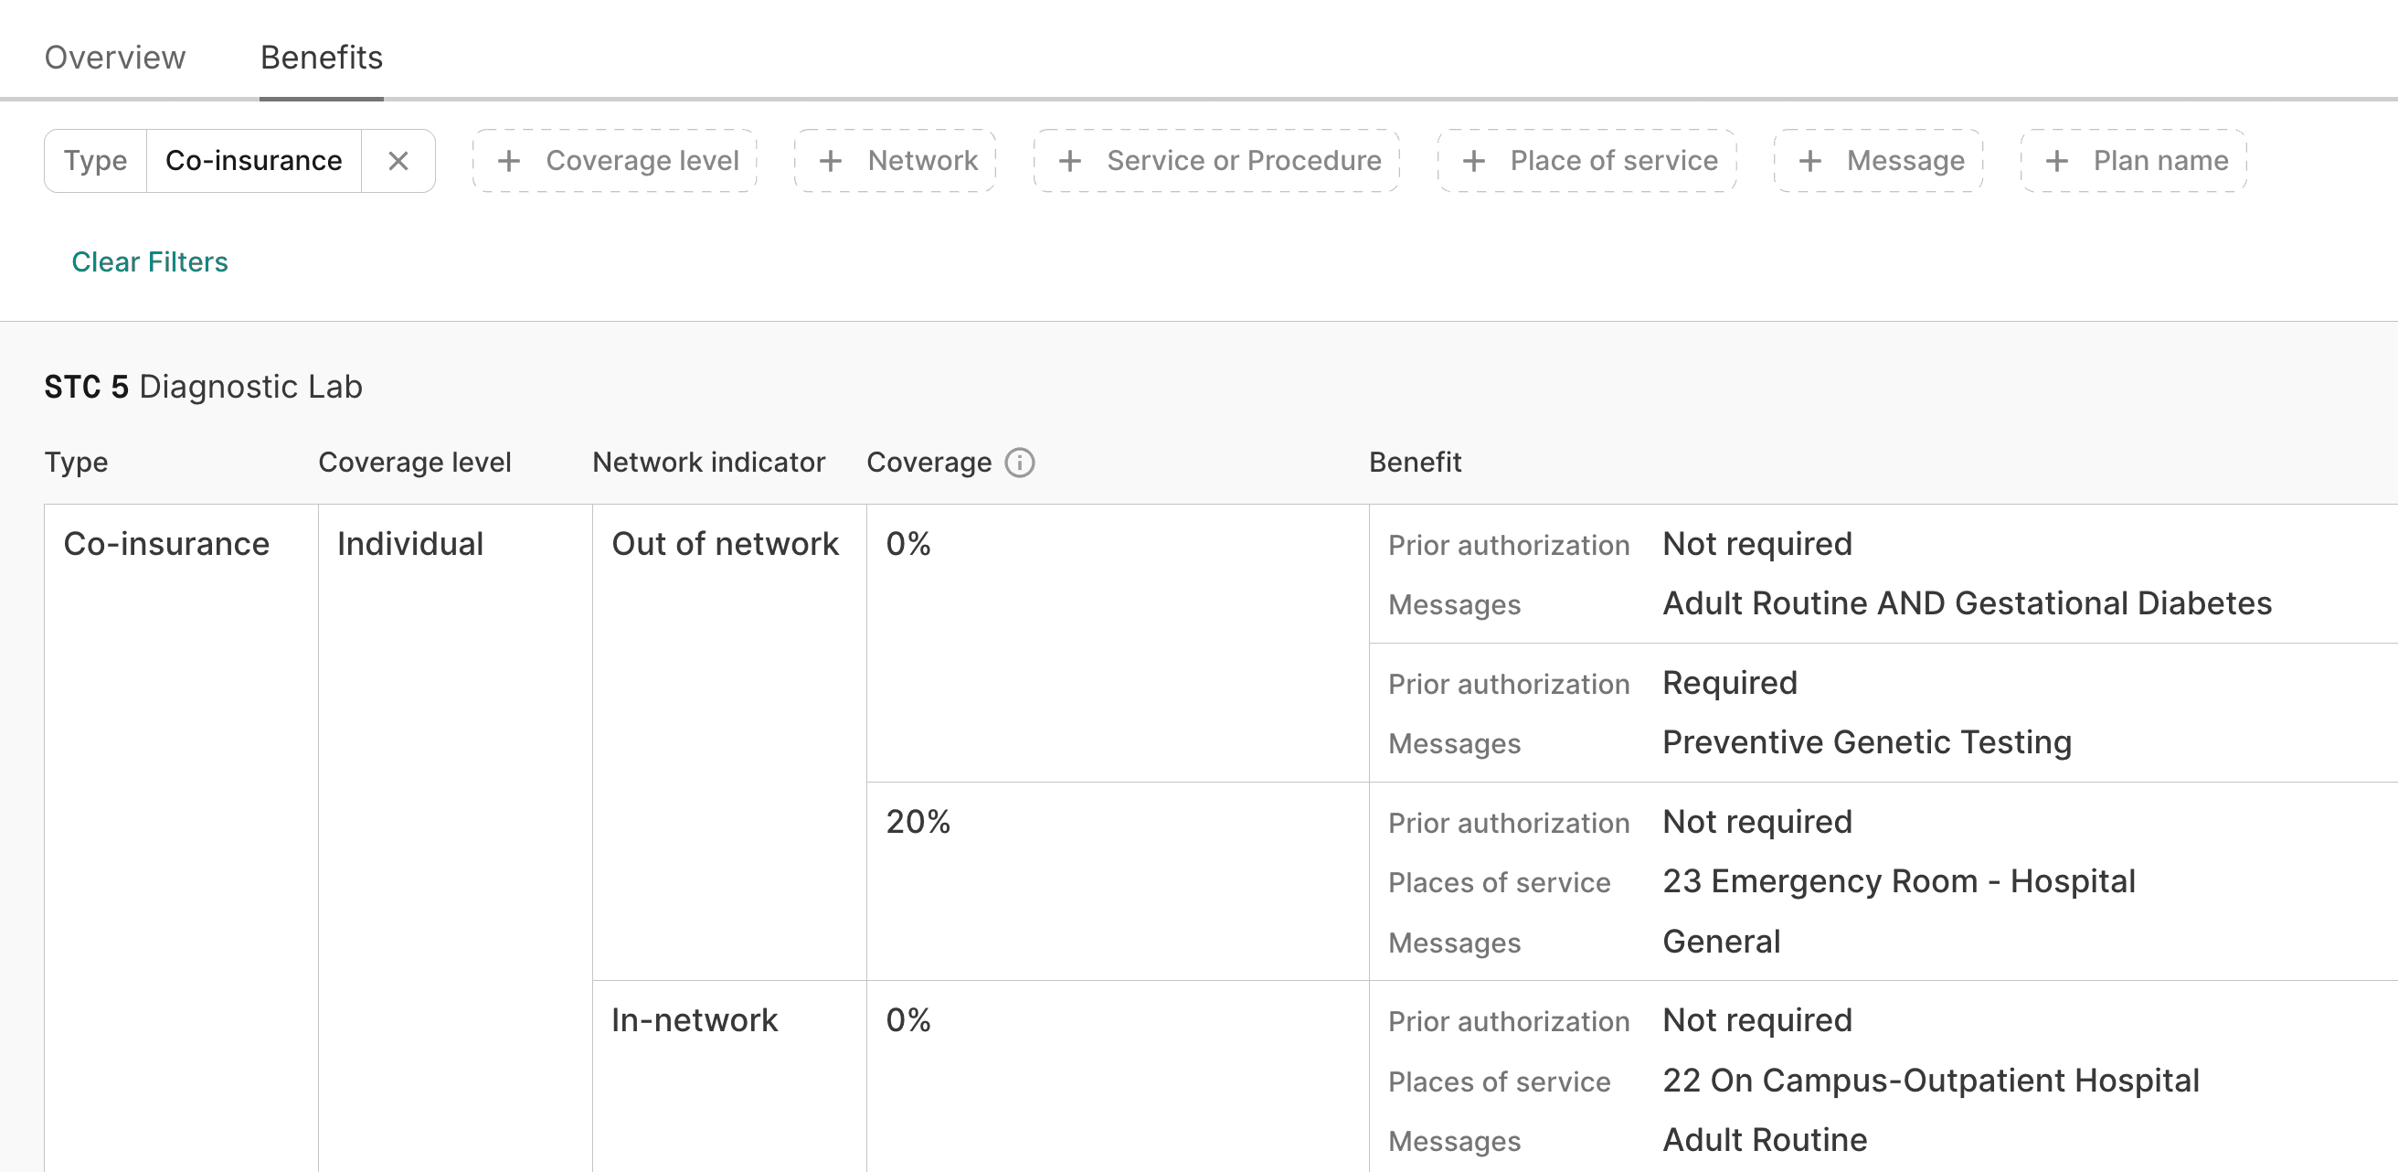Click the STC 5 Diagnostic Lab heading
Viewport: 2398px width, 1172px height.
(x=203, y=386)
